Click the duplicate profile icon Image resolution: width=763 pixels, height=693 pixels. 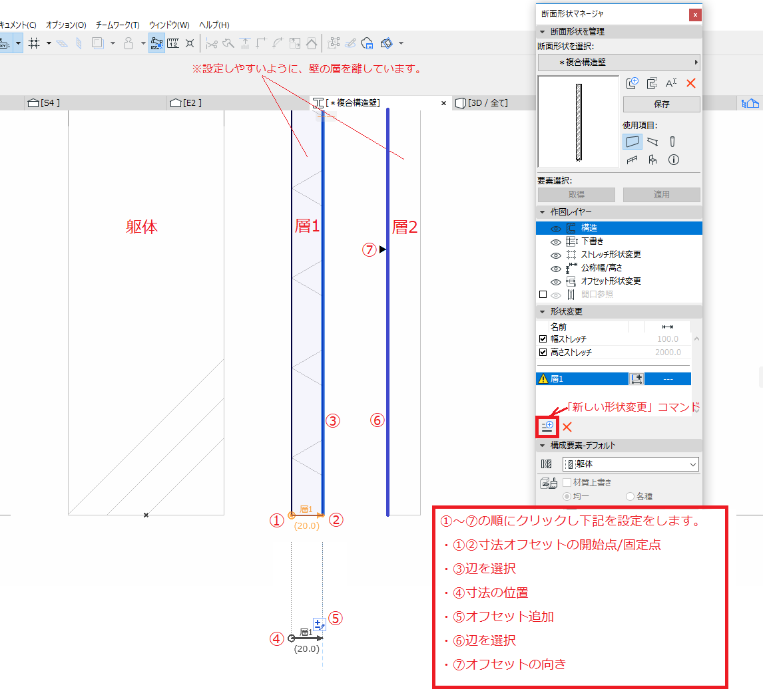point(652,83)
